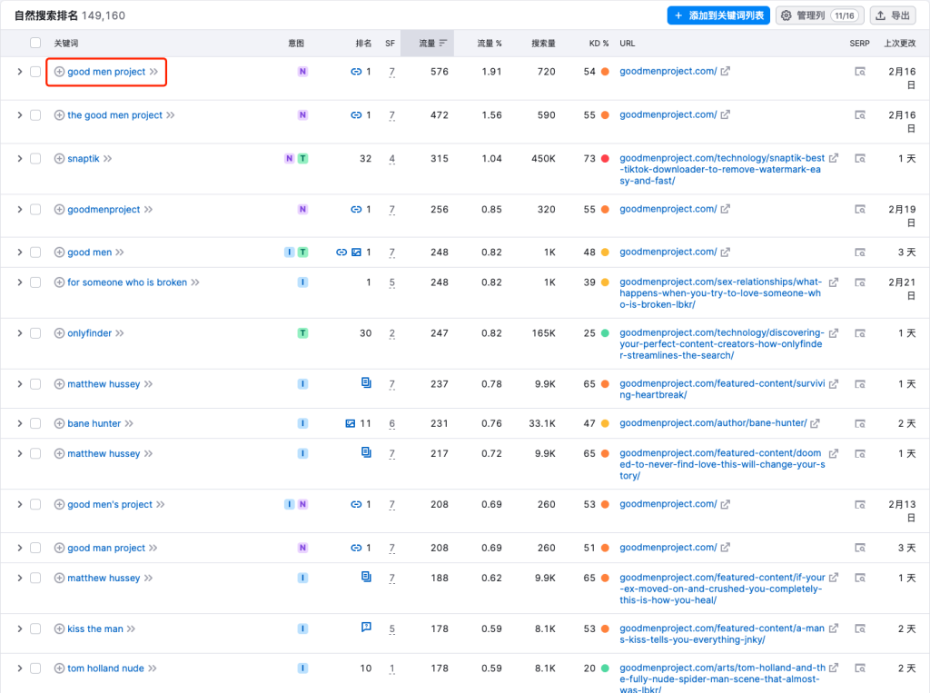Click the plus icon beside 'bane hunter'
This screenshot has width=930, height=693.
tap(59, 423)
